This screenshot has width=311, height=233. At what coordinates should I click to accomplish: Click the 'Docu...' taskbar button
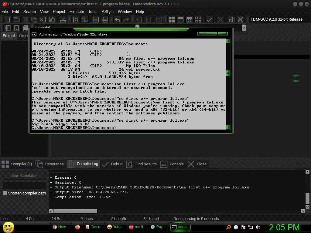(x=94, y=227)
